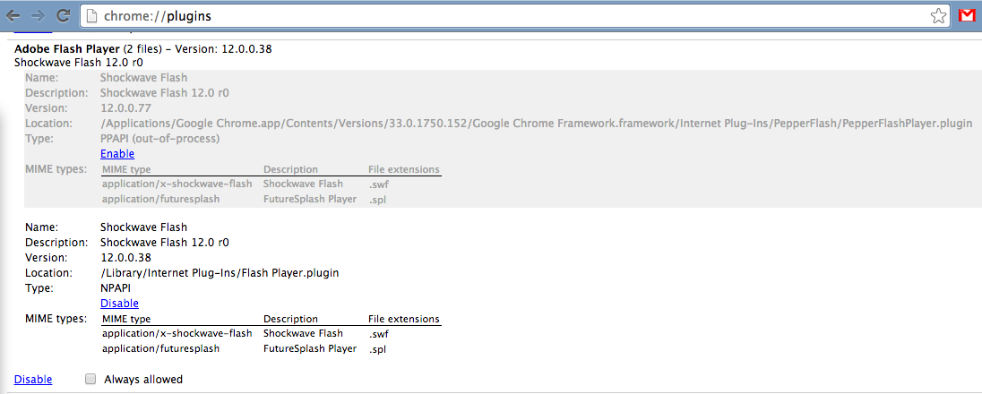Focus the chrome://plugins address bar

(513, 16)
